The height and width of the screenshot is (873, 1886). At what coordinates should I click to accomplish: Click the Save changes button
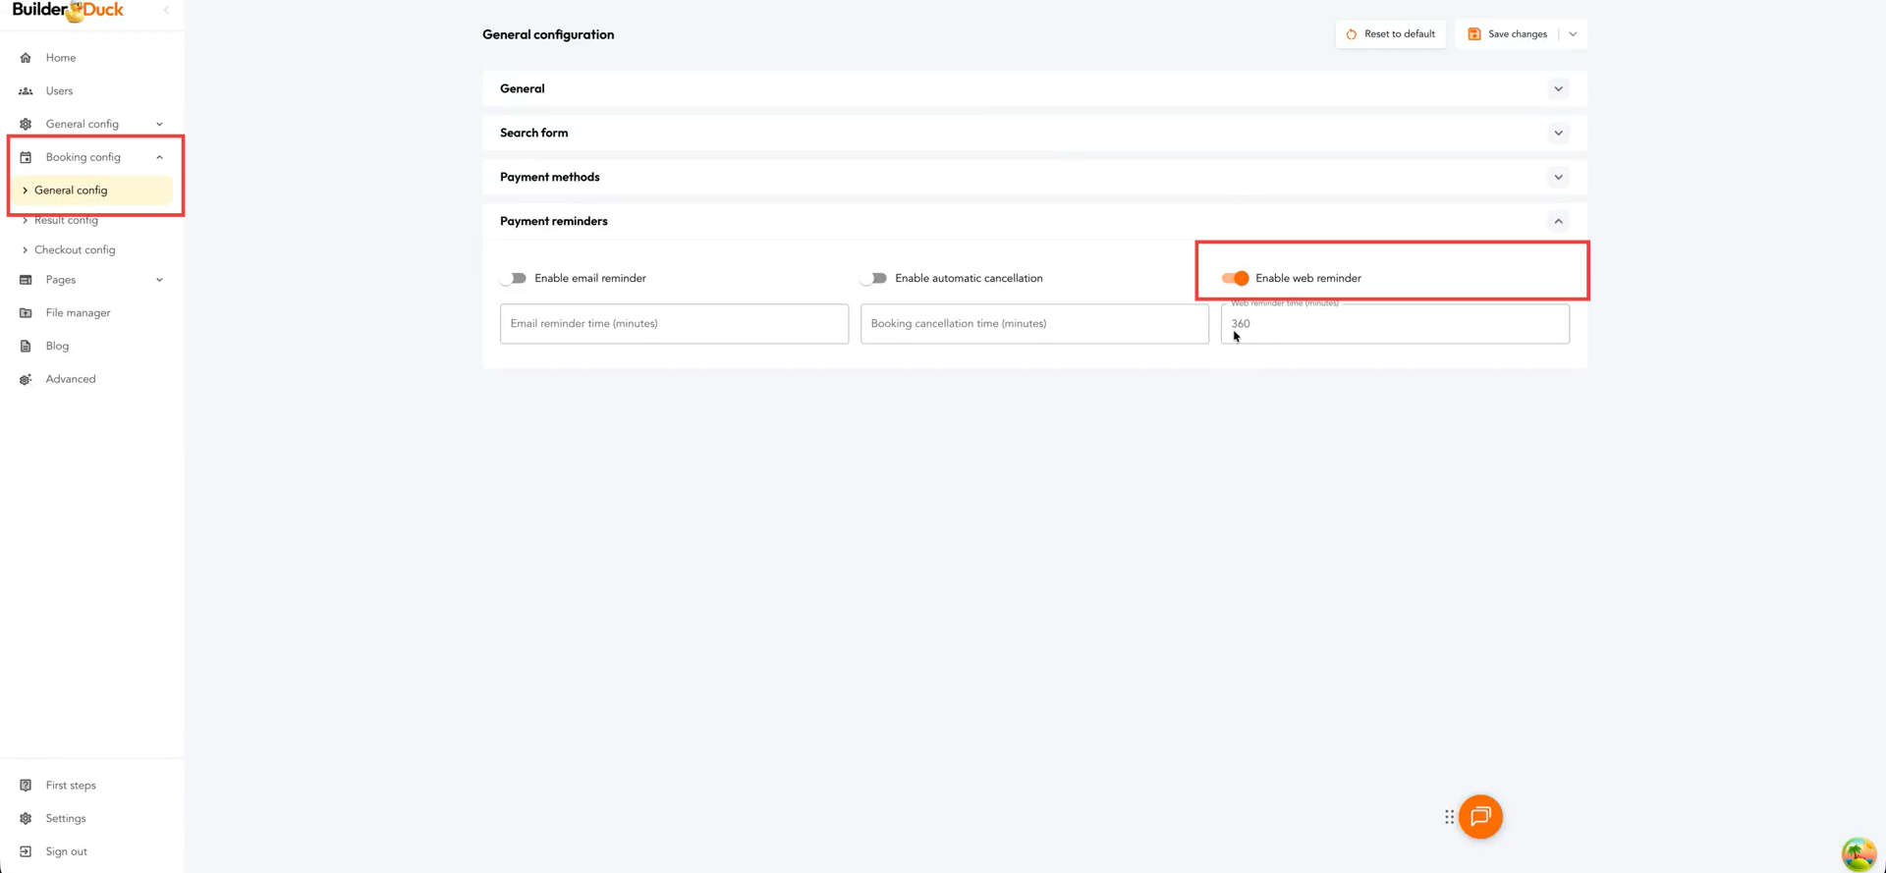click(1508, 34)
